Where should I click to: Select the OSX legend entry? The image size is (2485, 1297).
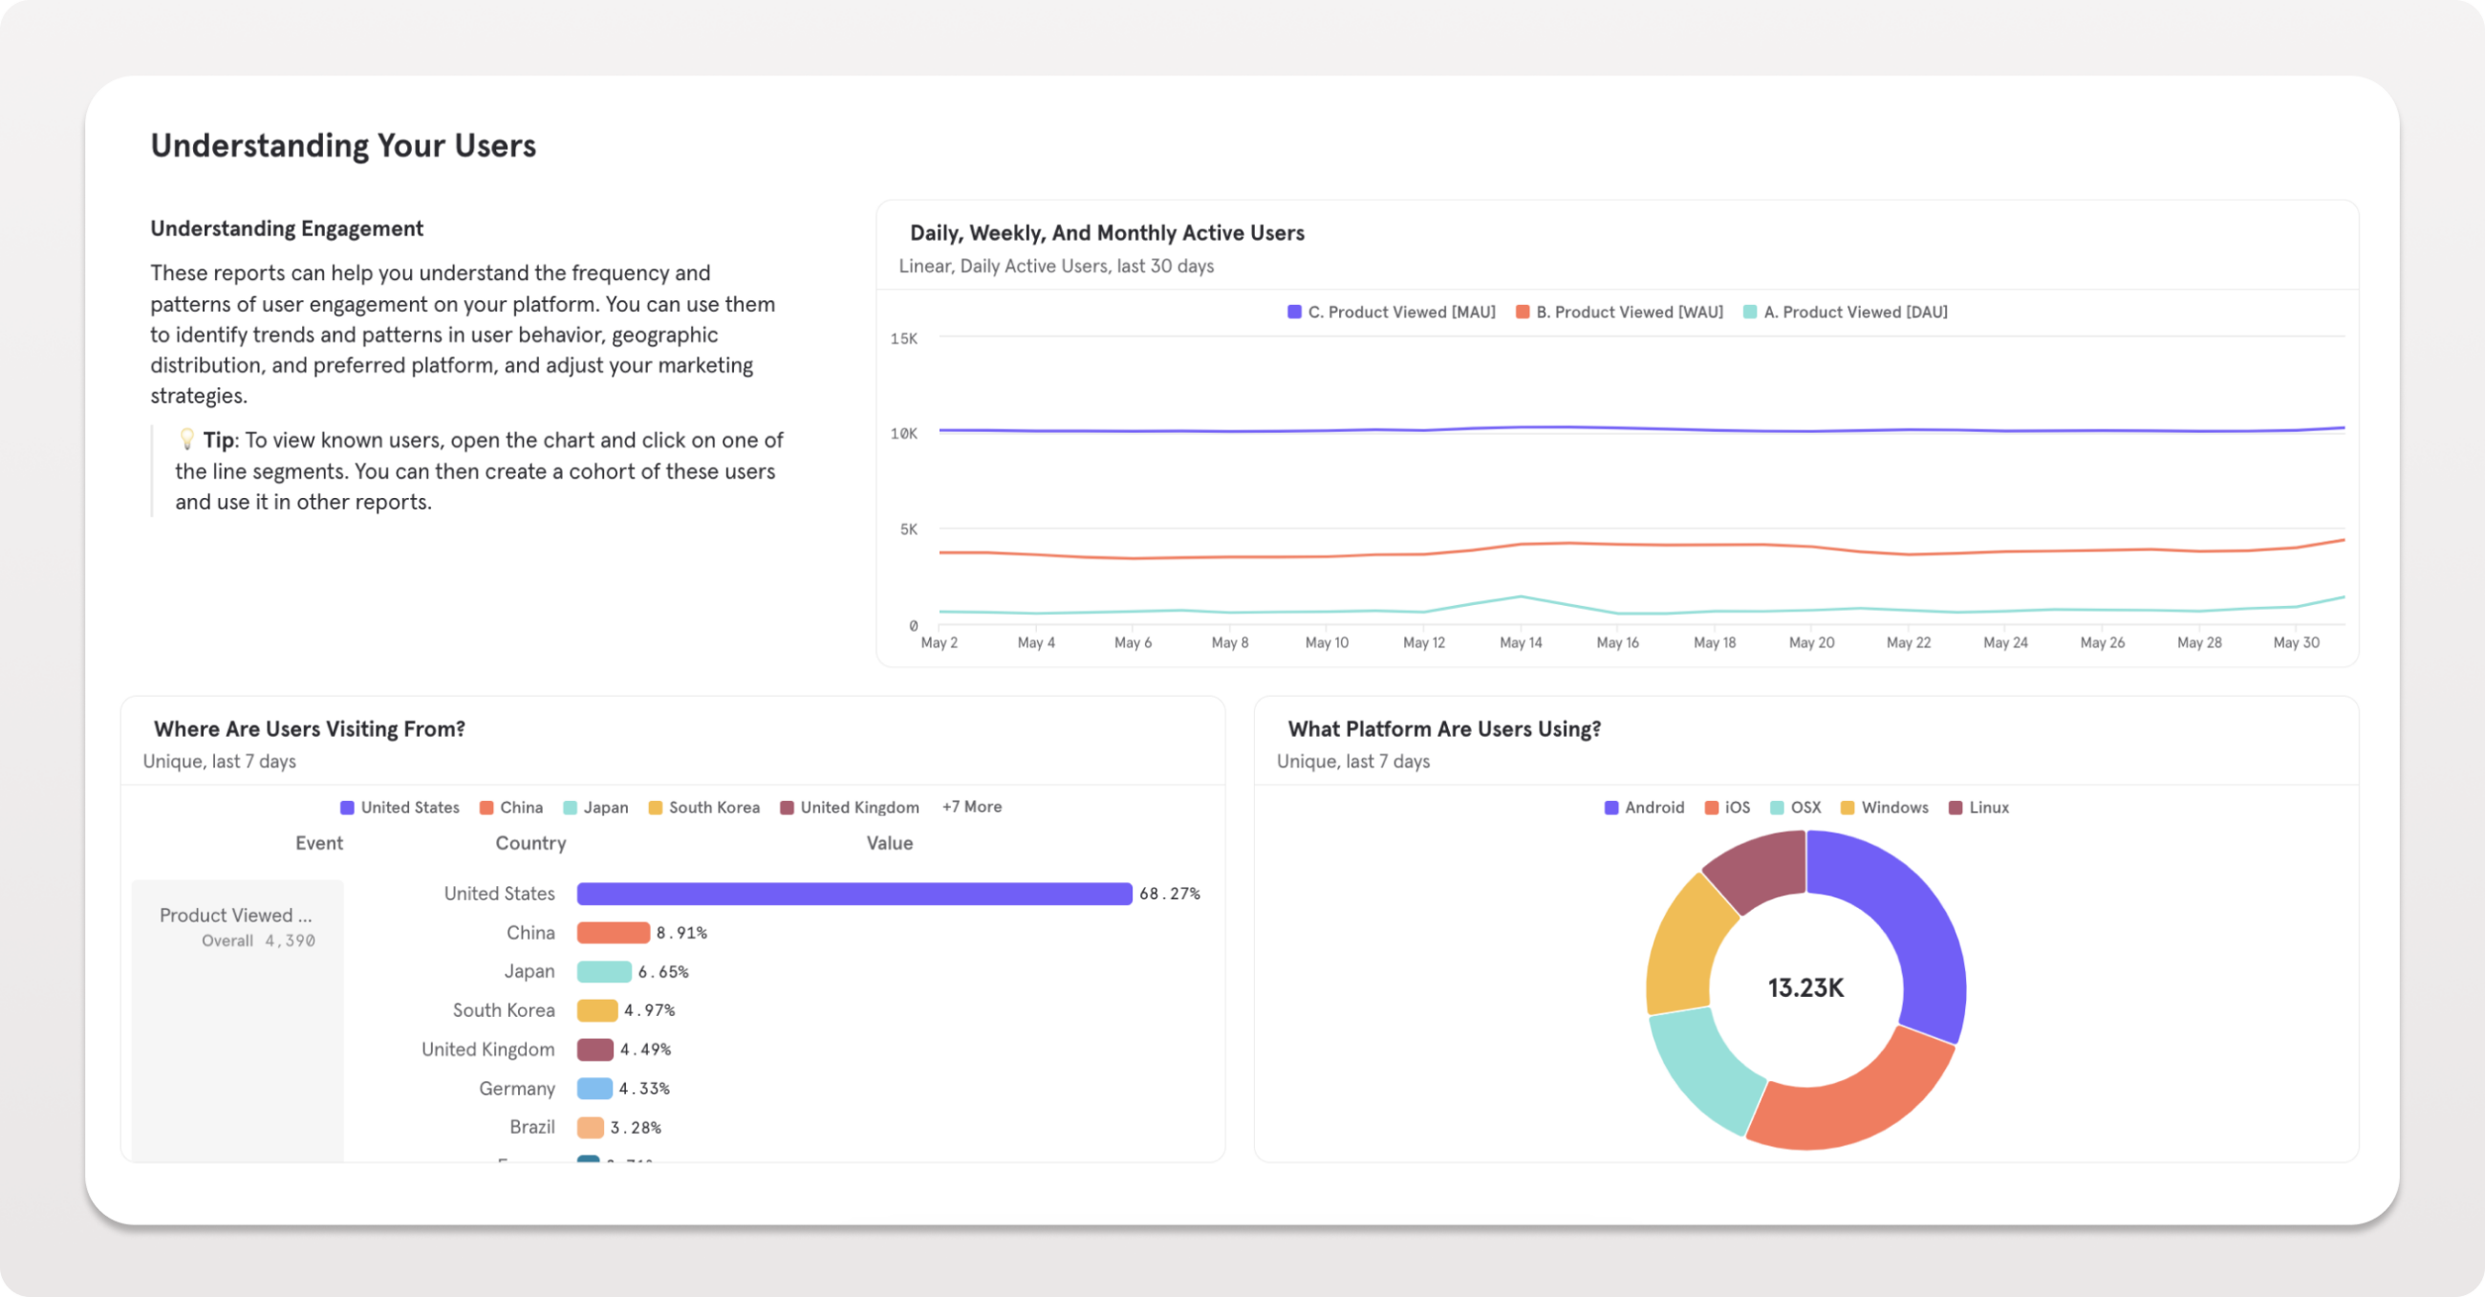[x=1795, y=808]
